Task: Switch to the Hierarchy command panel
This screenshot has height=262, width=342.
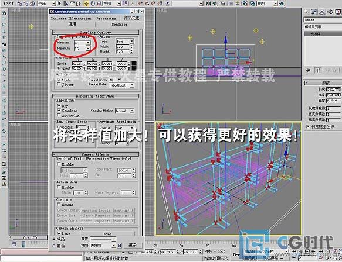Action: click(322, 12)
